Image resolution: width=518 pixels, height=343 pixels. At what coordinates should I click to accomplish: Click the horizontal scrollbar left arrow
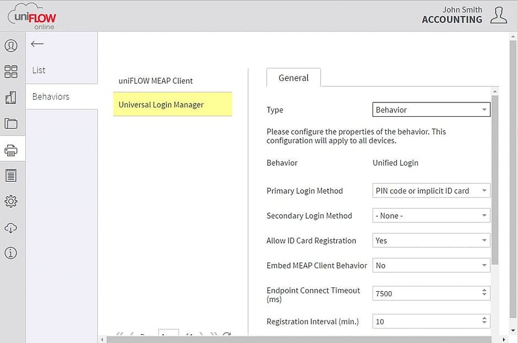click(x=102, y=339)
